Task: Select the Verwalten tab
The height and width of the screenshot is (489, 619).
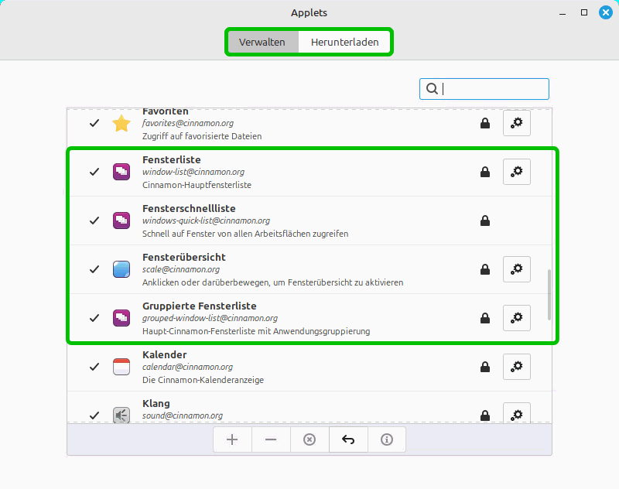Action: (x=262, y=42)
